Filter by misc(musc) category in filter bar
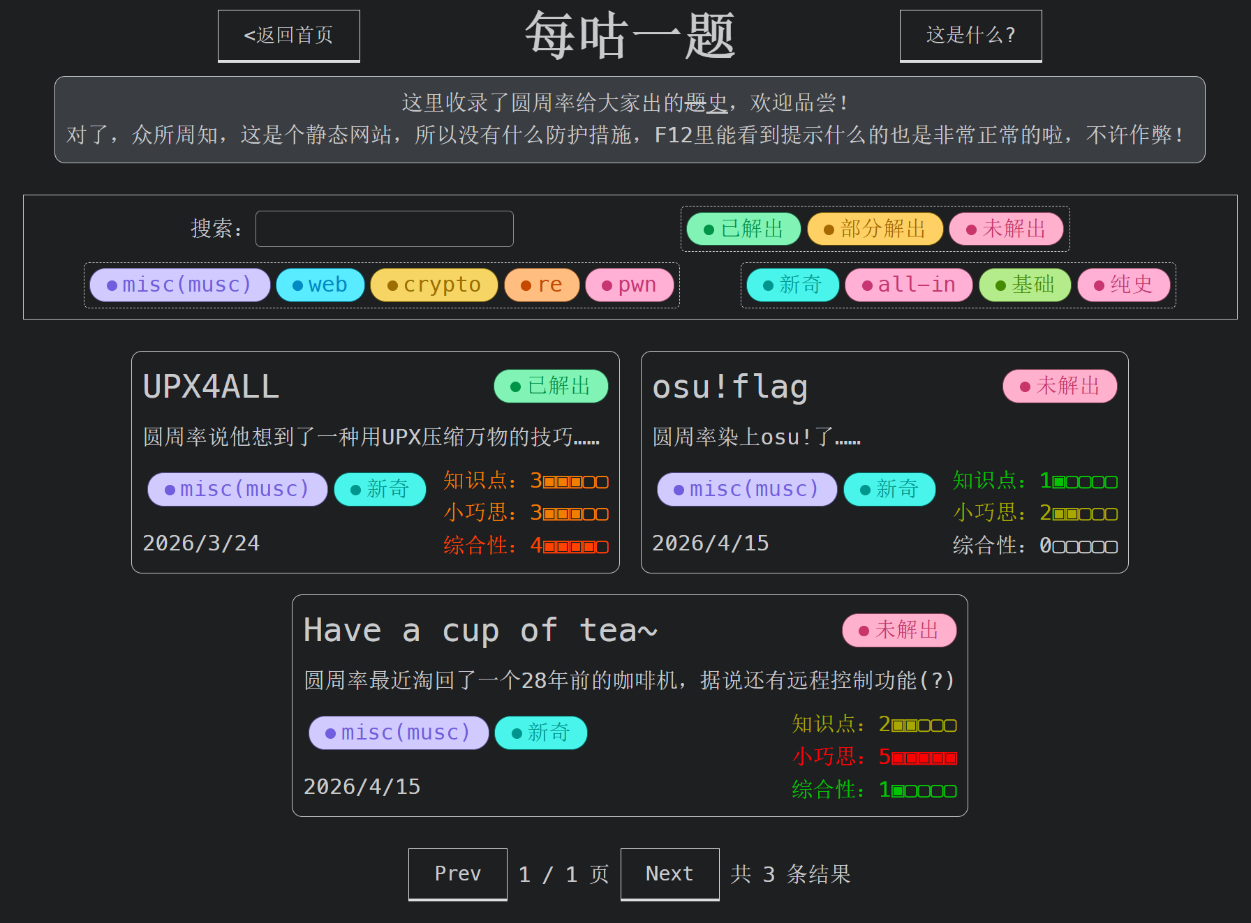The width and height of the screenshot is (1251, 923). 179,285
